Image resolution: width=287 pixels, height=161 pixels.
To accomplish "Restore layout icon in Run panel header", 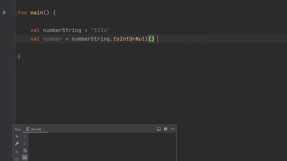I will tap(159, 129).
